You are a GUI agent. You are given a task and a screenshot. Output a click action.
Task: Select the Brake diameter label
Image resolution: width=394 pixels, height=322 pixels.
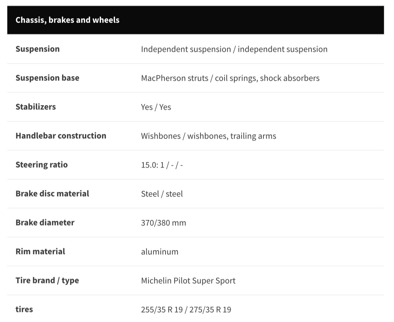coord(45,223)
